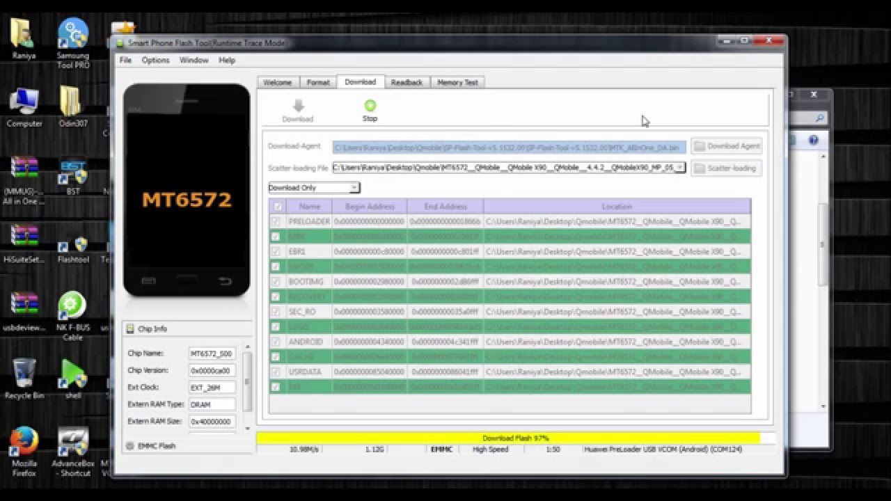The image size is (891, 501).
Task: Toggle the BOOTIMG partition checkbox
Action: pyautogui.click(x=276, y=281)
